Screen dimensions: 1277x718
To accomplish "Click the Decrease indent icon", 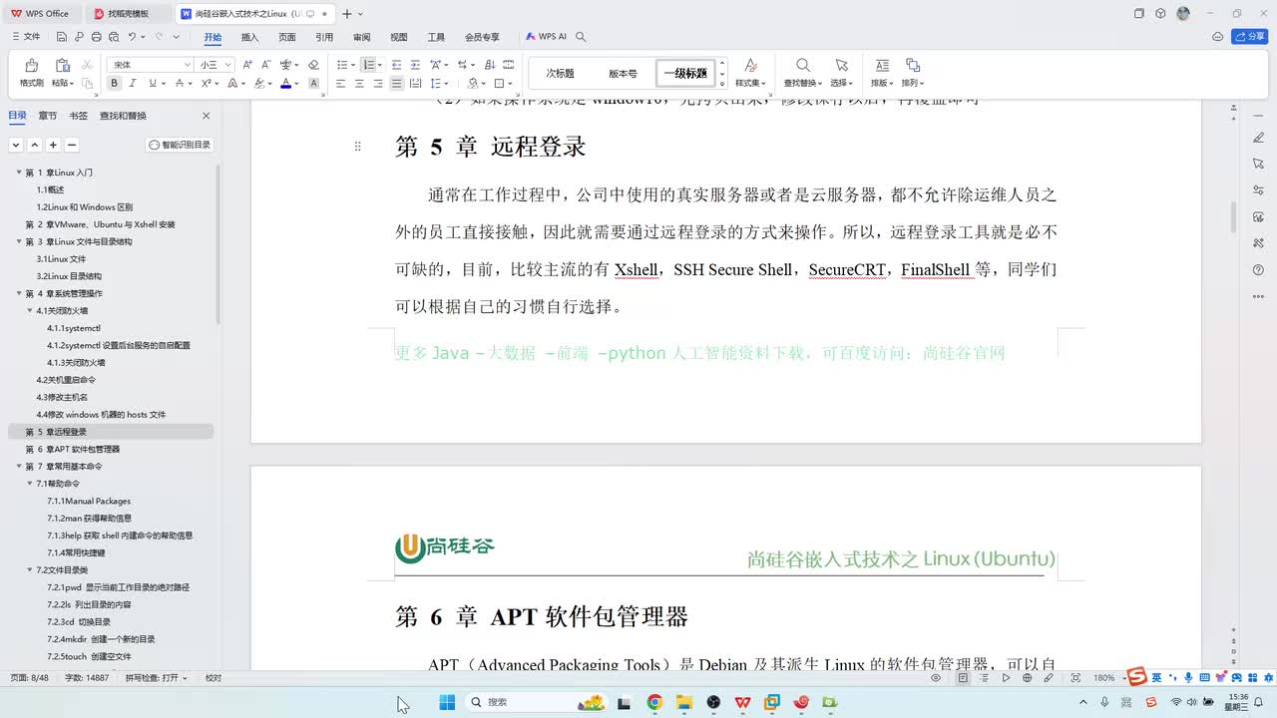I will (x=396, y=65).
